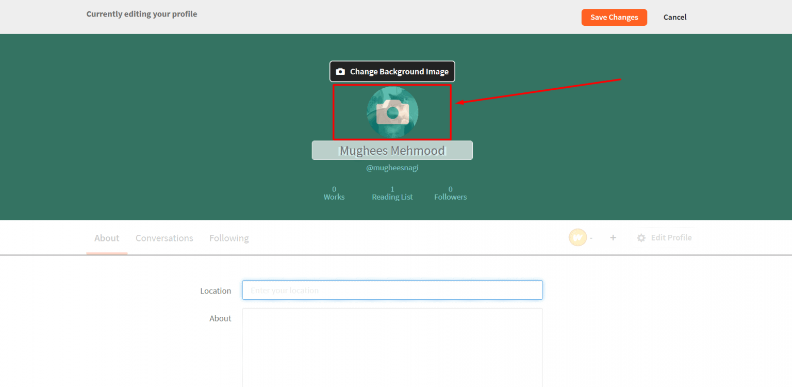The height and width of the screenshot is (387, 792).
Task: Click the Works counter
Action: point(334,193)
